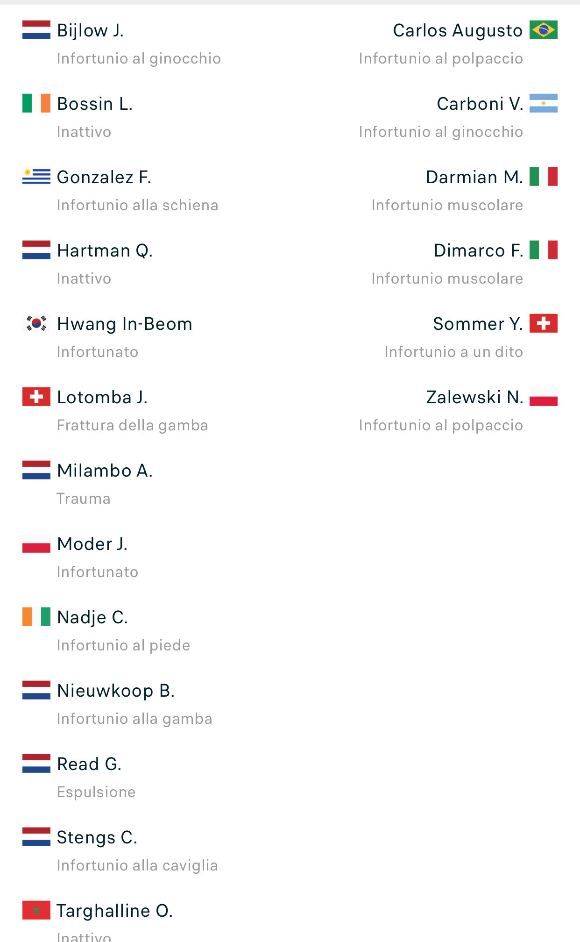Open player Hartman Q.
Viewport: 580px width, 942px height.
[105, 250]
